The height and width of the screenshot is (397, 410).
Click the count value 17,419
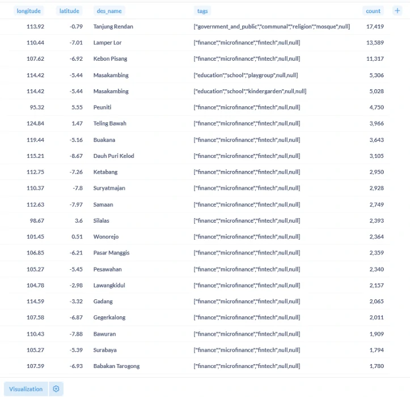(375, 27)
